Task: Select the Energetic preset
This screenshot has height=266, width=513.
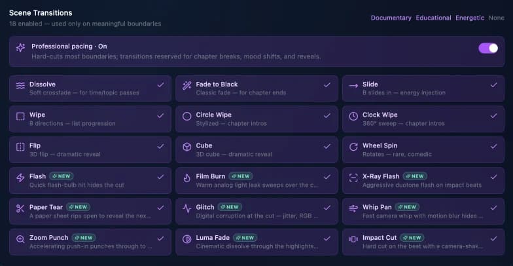Action: [x=470, y=18]
